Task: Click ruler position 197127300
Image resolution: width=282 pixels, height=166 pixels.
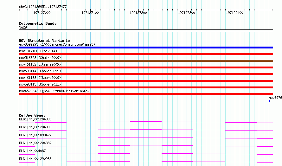Action: (x=186, y=13)
